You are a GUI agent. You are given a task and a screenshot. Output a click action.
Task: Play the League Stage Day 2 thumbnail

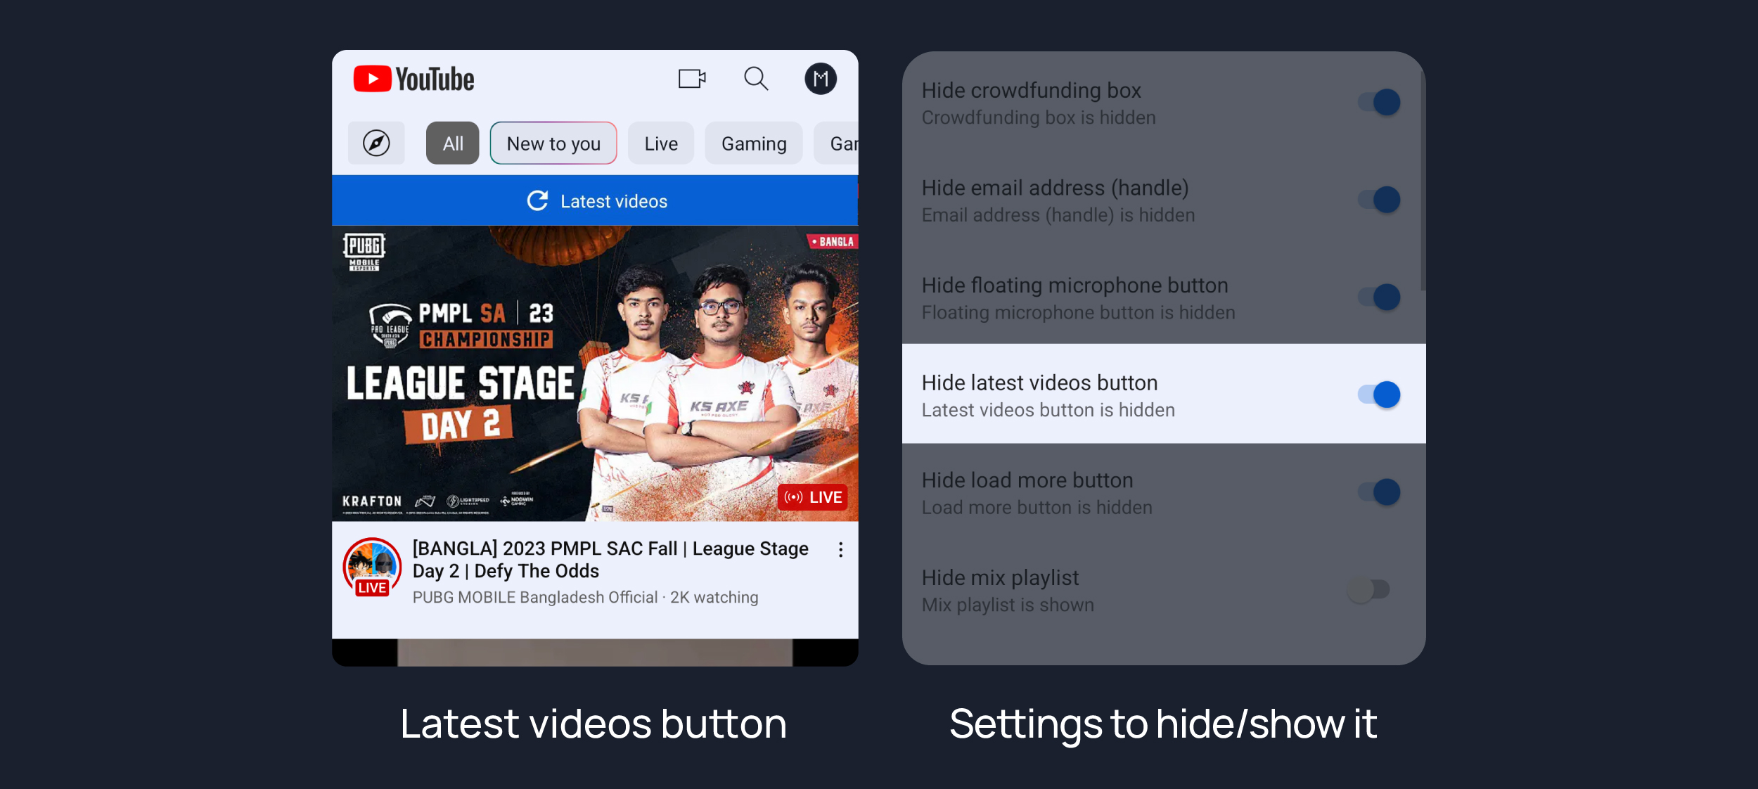(595, 373)
